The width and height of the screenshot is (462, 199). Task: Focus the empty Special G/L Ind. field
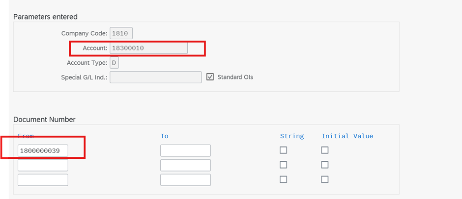click(x=156, y=77)
